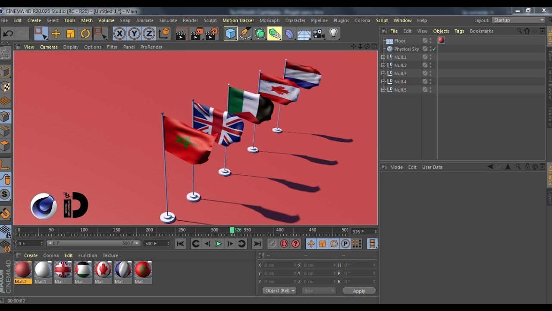Expand the Null.1 object

[383, 57]
